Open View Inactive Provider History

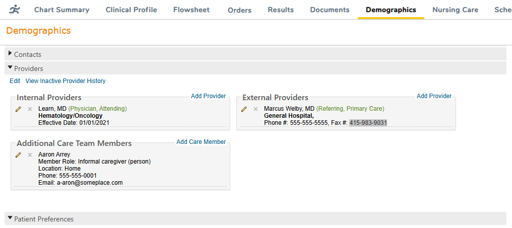66,81
